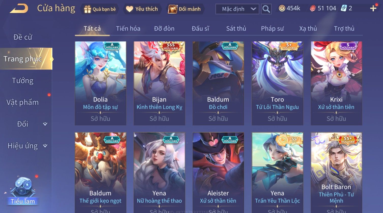Screen dimensions: 383x213
Task: Tap the gold coin currency icon
Action: pos(282,9)
